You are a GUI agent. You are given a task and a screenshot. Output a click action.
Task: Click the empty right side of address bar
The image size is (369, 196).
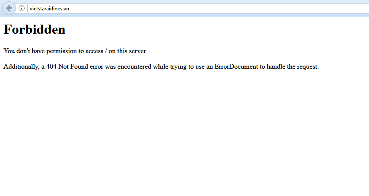[216, 9]
